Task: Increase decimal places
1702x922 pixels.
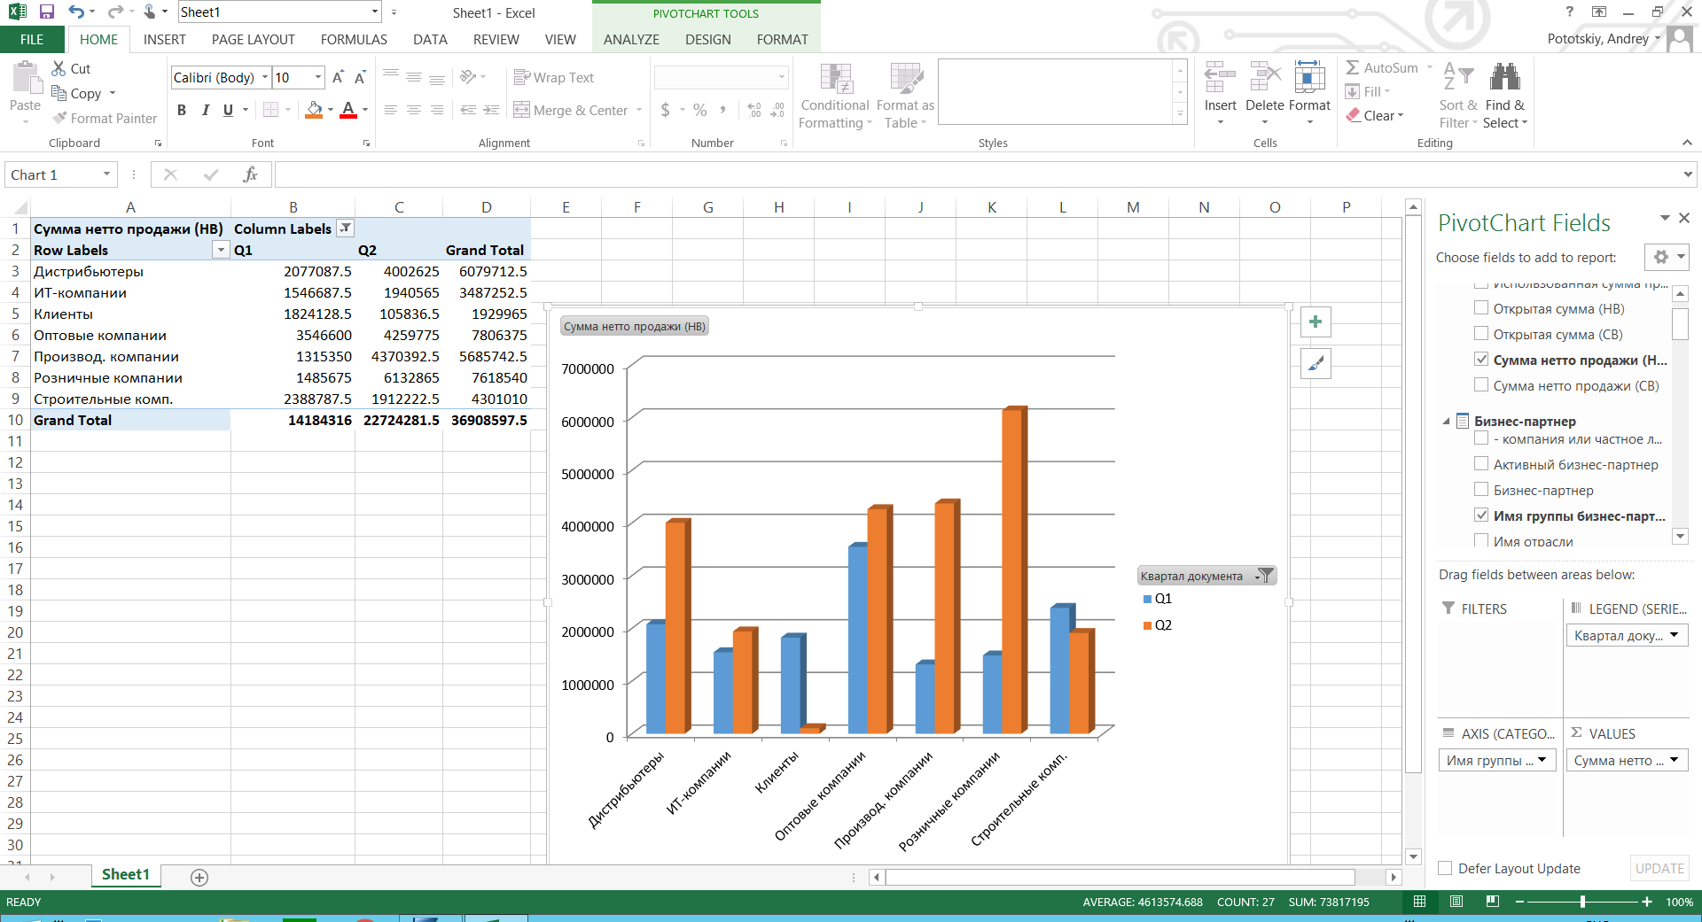Action: tap(754, 110)
